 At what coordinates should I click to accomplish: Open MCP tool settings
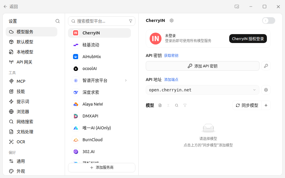click(31, 81)
